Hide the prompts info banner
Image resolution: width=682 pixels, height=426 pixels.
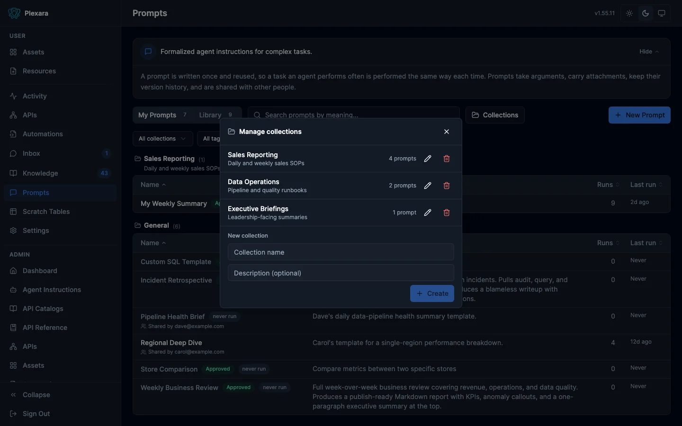(x=649, y=52)
